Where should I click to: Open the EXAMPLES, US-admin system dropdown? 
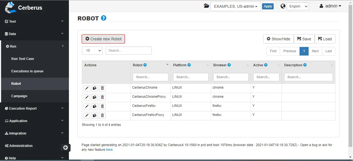[236, 6]
